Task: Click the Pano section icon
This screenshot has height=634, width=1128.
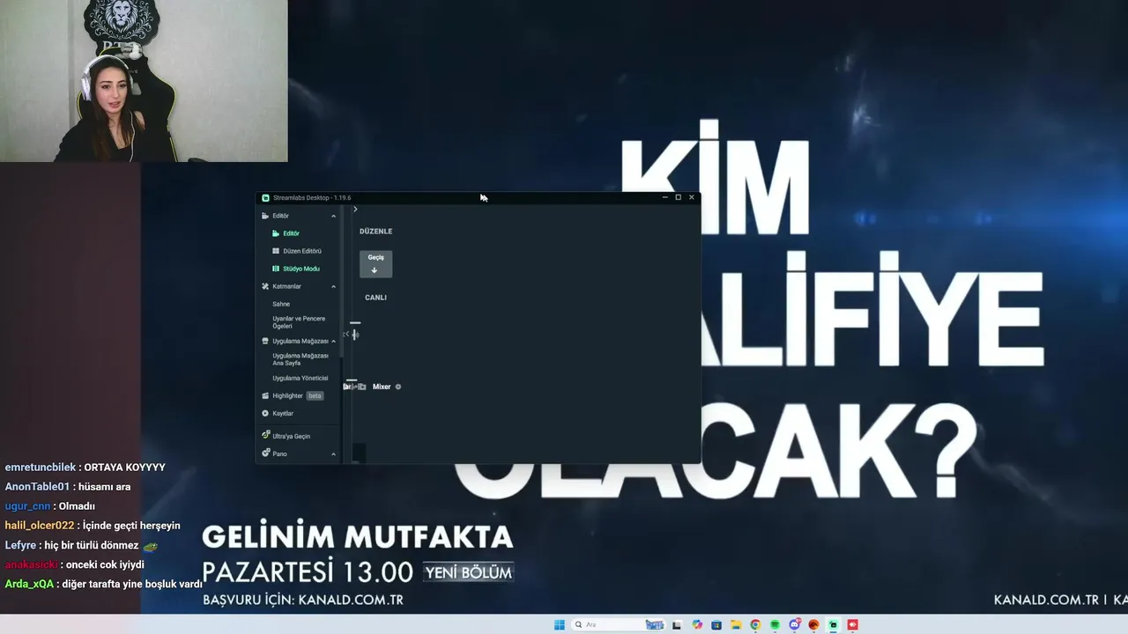Action: click(x=265, y=453)
